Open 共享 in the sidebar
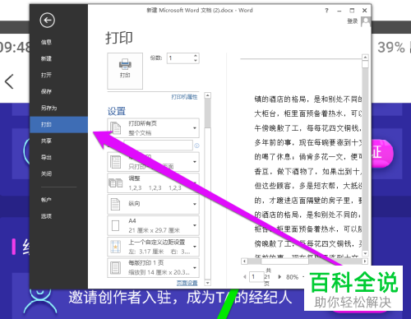The height and width of the screenshot is (319, 411). click(x=46, y=141)
